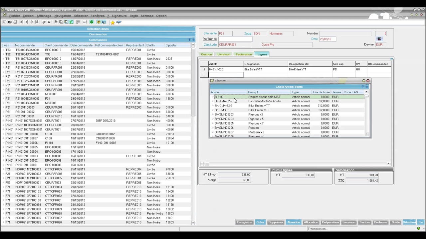Viewport: 426px width, 239px height.
Task: Click the dark icon beside Date field
Action: pyautogui.click(x=379, y=39)
